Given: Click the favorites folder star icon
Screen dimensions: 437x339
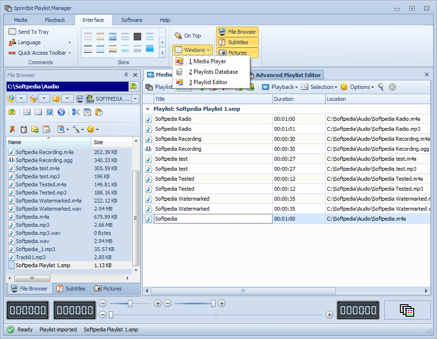Looking at the screenshot, I should (56, 99).
